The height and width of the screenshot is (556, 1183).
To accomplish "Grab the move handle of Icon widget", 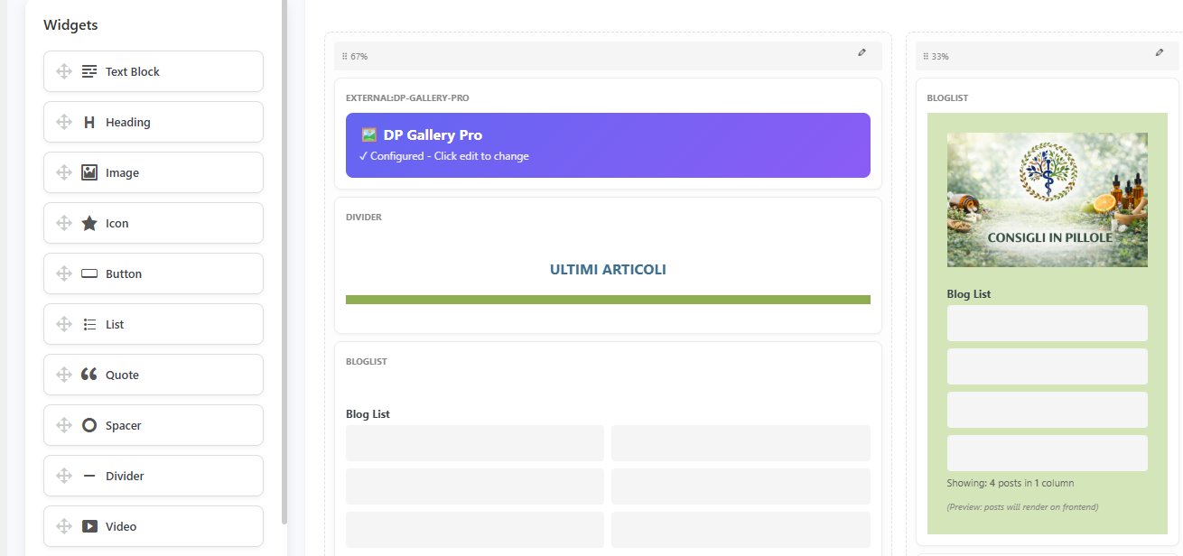I will (x=64, y=223).
